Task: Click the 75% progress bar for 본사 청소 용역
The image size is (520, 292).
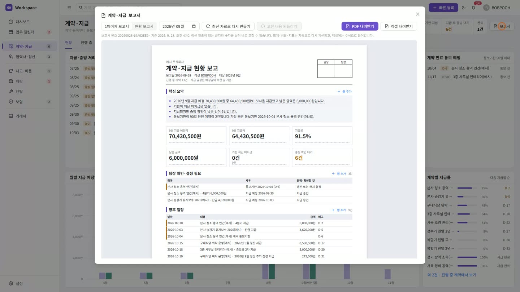Action: click(x=467, y=188)
